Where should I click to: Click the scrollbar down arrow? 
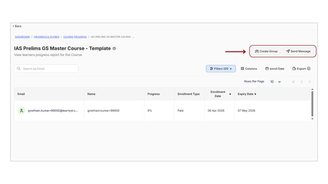(x=312, y=119)
